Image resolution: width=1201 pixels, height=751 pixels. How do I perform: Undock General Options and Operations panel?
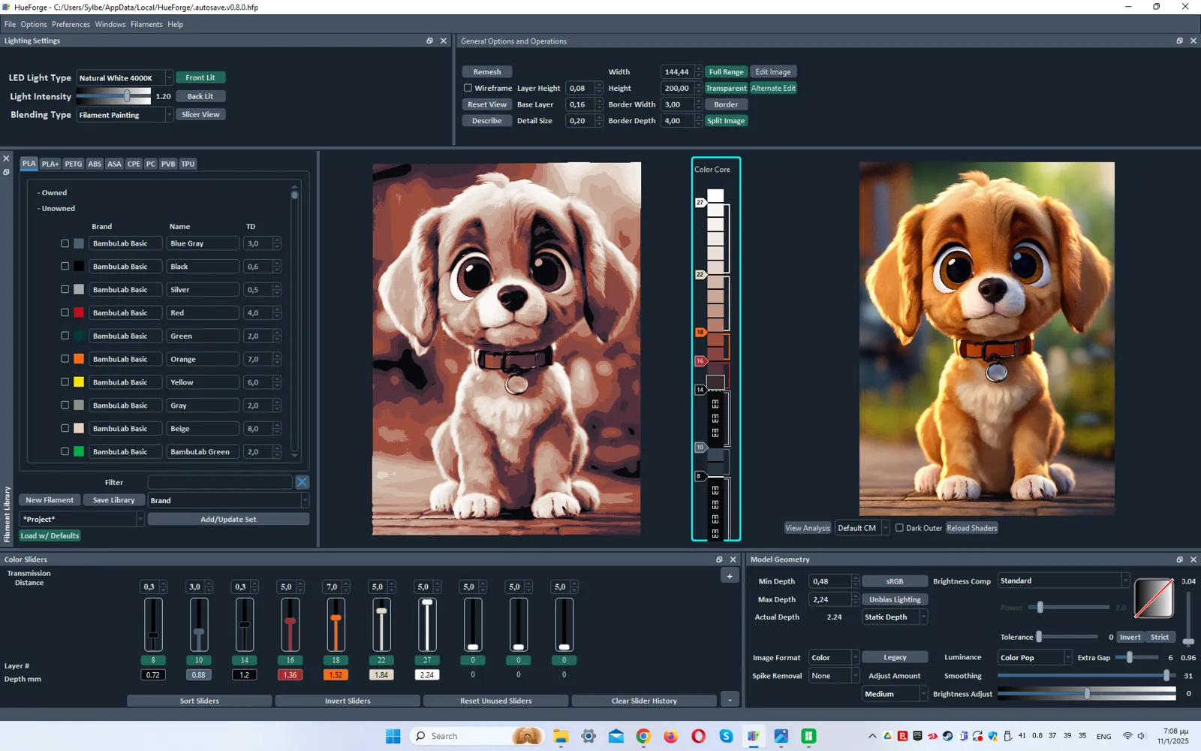click(x=1179, y=41)
